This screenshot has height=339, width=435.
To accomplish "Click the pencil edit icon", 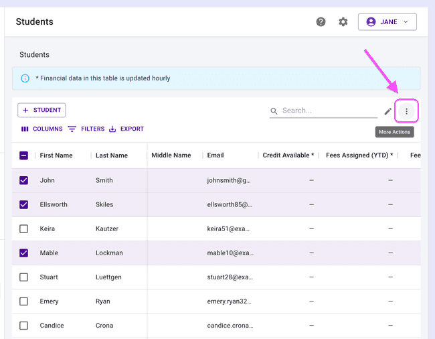I will (388, 111).
